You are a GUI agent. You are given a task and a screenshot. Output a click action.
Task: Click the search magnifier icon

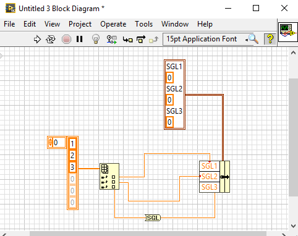pos(253,39)
